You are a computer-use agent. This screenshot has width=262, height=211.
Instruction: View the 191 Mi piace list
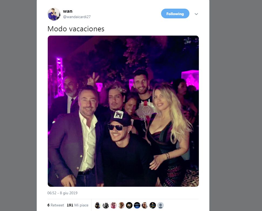click(77, 205)
